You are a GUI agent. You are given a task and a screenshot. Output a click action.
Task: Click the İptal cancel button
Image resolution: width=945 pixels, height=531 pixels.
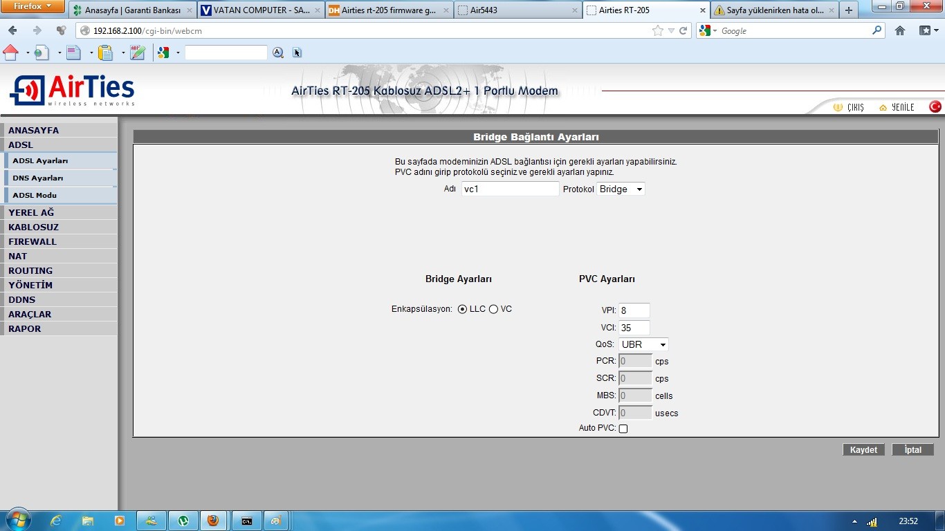point(913,450)
